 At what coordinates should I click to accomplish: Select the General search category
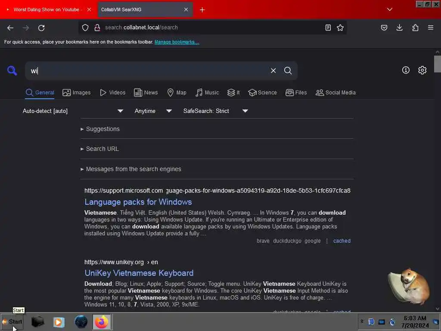click(40, 93)
